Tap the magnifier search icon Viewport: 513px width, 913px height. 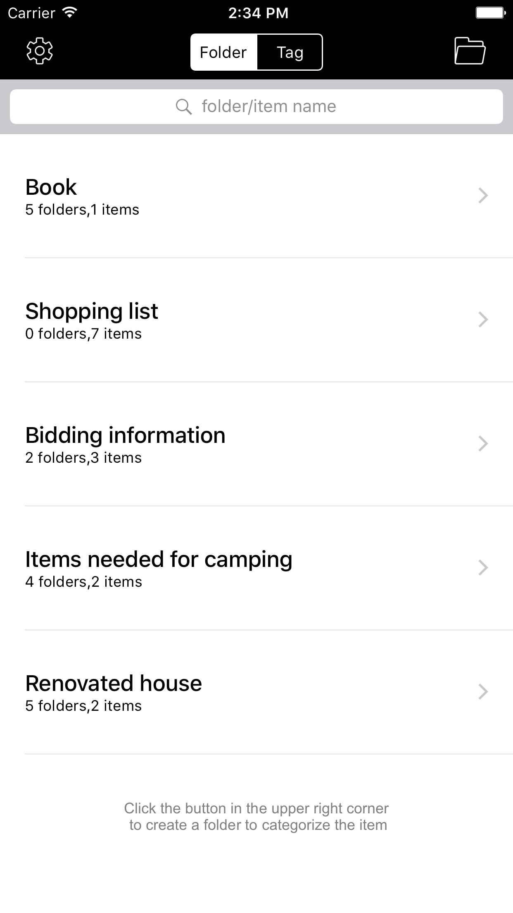[x=183, y=107]
